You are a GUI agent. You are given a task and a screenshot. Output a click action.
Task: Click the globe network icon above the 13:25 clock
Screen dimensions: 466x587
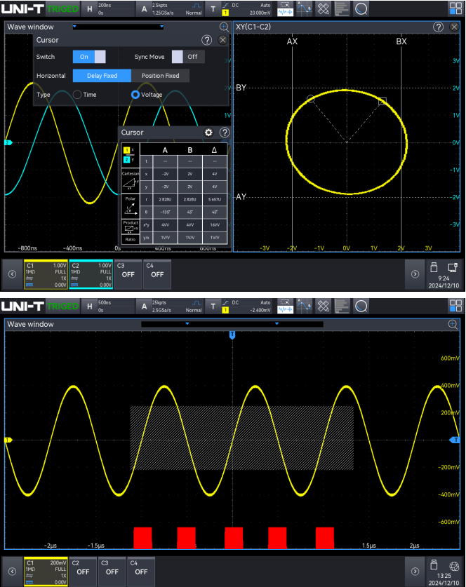click(453, 565)
